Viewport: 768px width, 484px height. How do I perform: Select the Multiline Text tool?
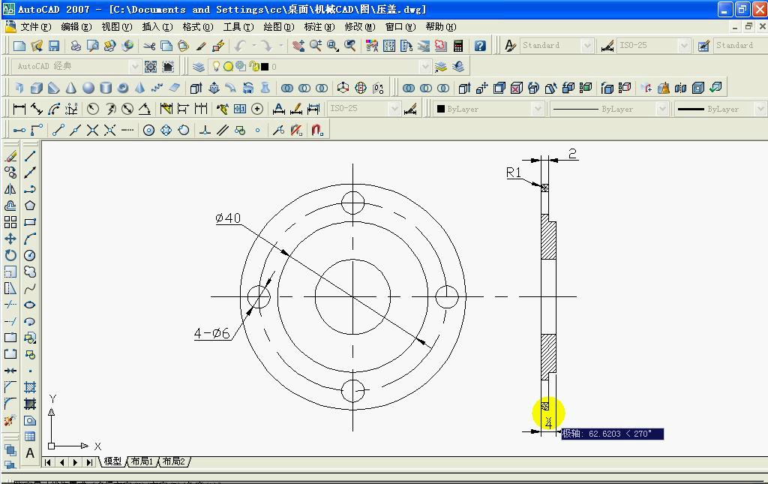[x=30, y=452]
